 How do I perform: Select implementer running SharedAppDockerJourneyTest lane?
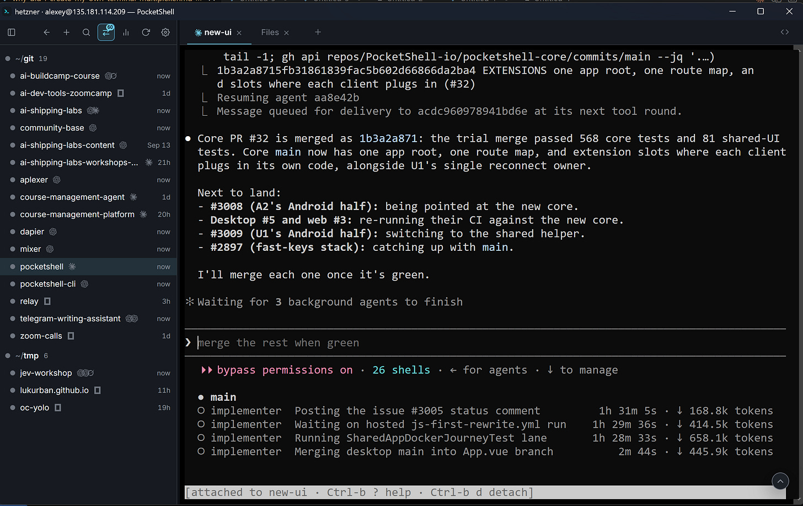[x=485, y=438]
